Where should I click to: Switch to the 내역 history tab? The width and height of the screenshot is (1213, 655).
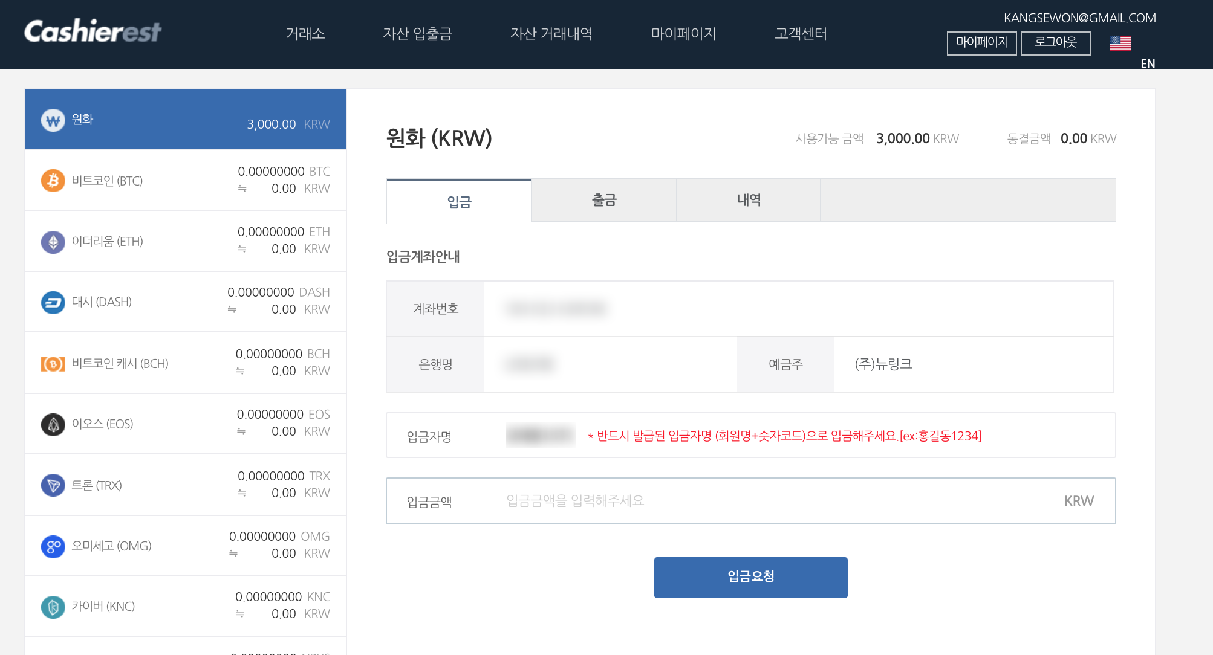coord(748,201)
